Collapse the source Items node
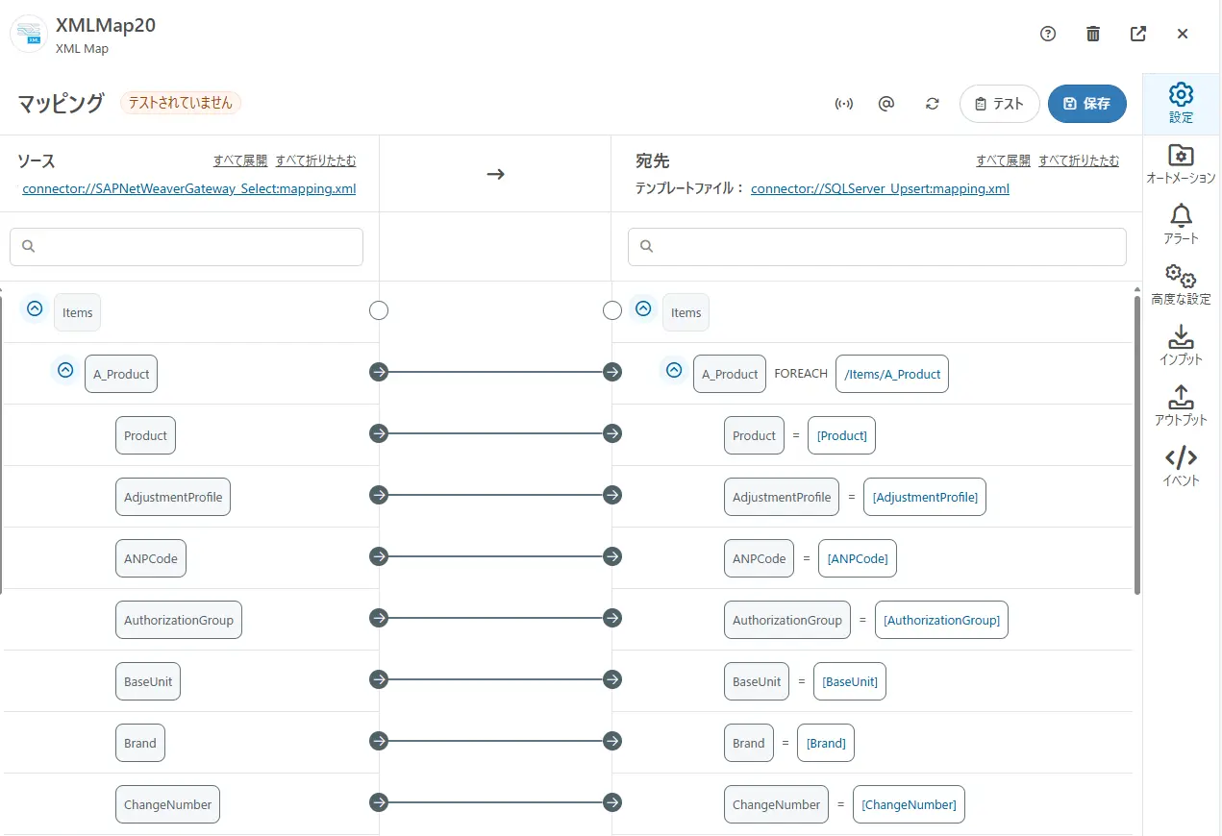This screenshot has width=1222, height=836. coord(35,309)
